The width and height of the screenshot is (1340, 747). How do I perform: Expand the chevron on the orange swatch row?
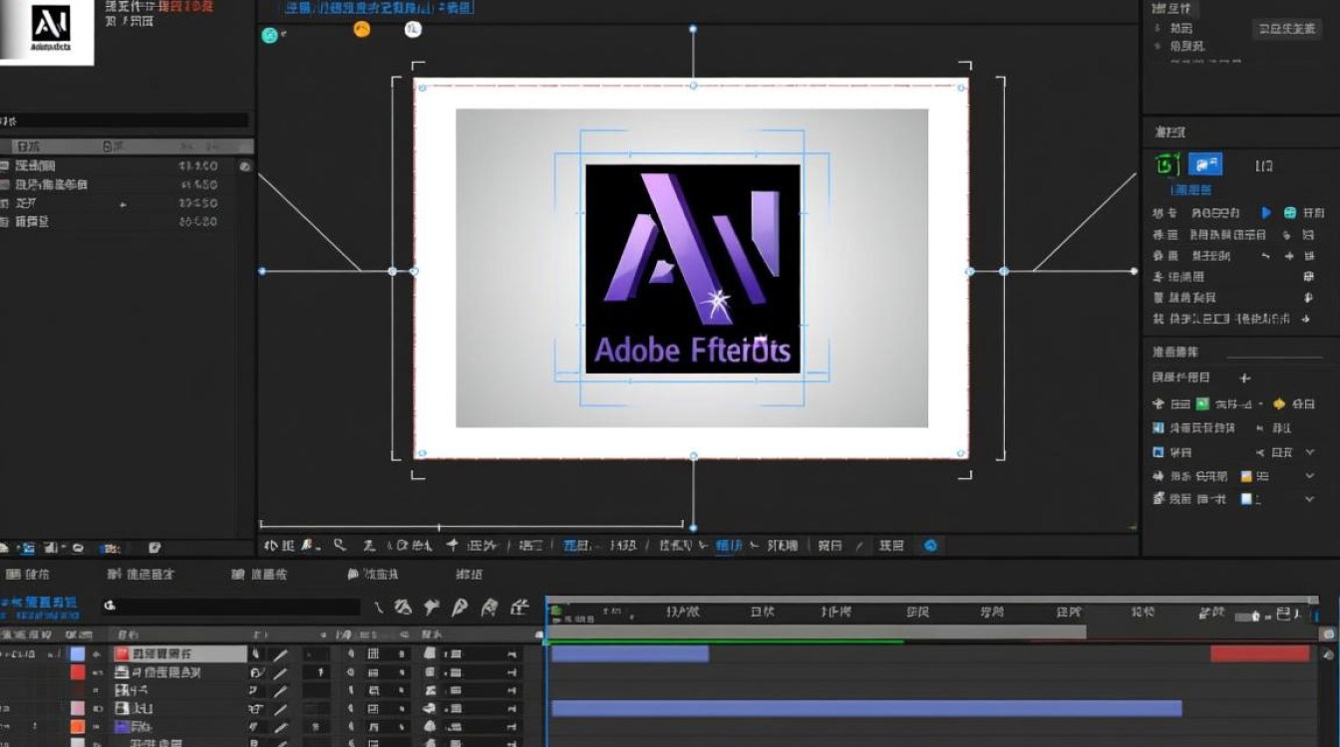tap(1310, 476)
